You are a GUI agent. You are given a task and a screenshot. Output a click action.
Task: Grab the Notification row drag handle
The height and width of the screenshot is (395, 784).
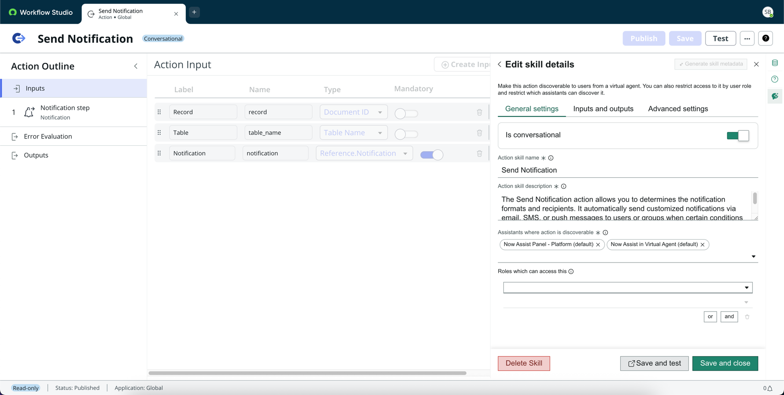[159, 153]
